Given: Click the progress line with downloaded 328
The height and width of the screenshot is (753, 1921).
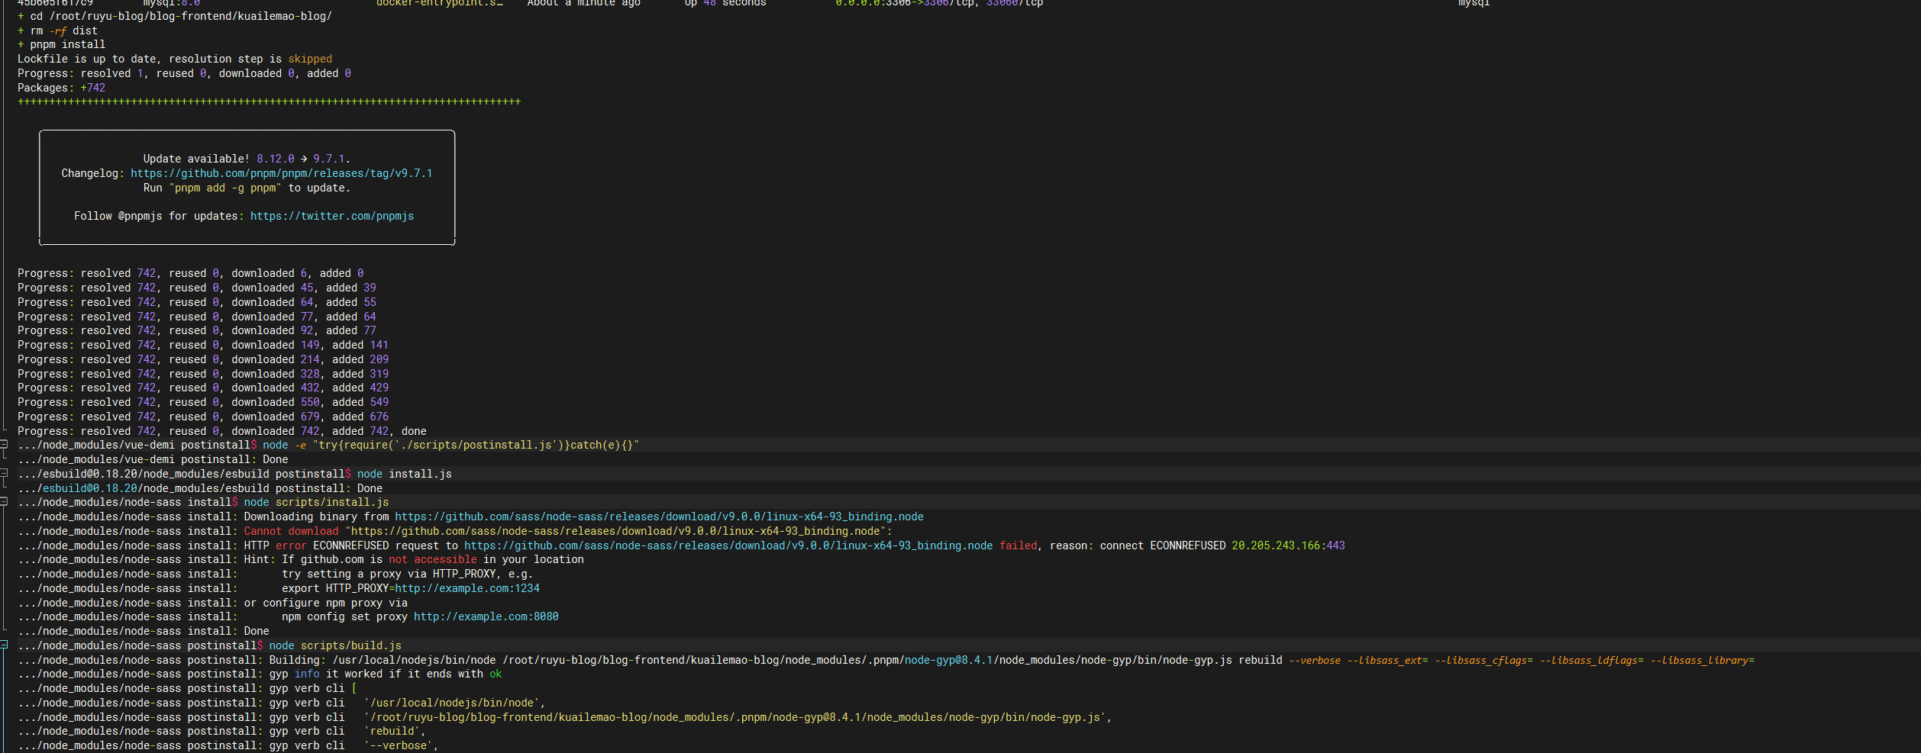Looking at the screenshot, I should 203,374.
